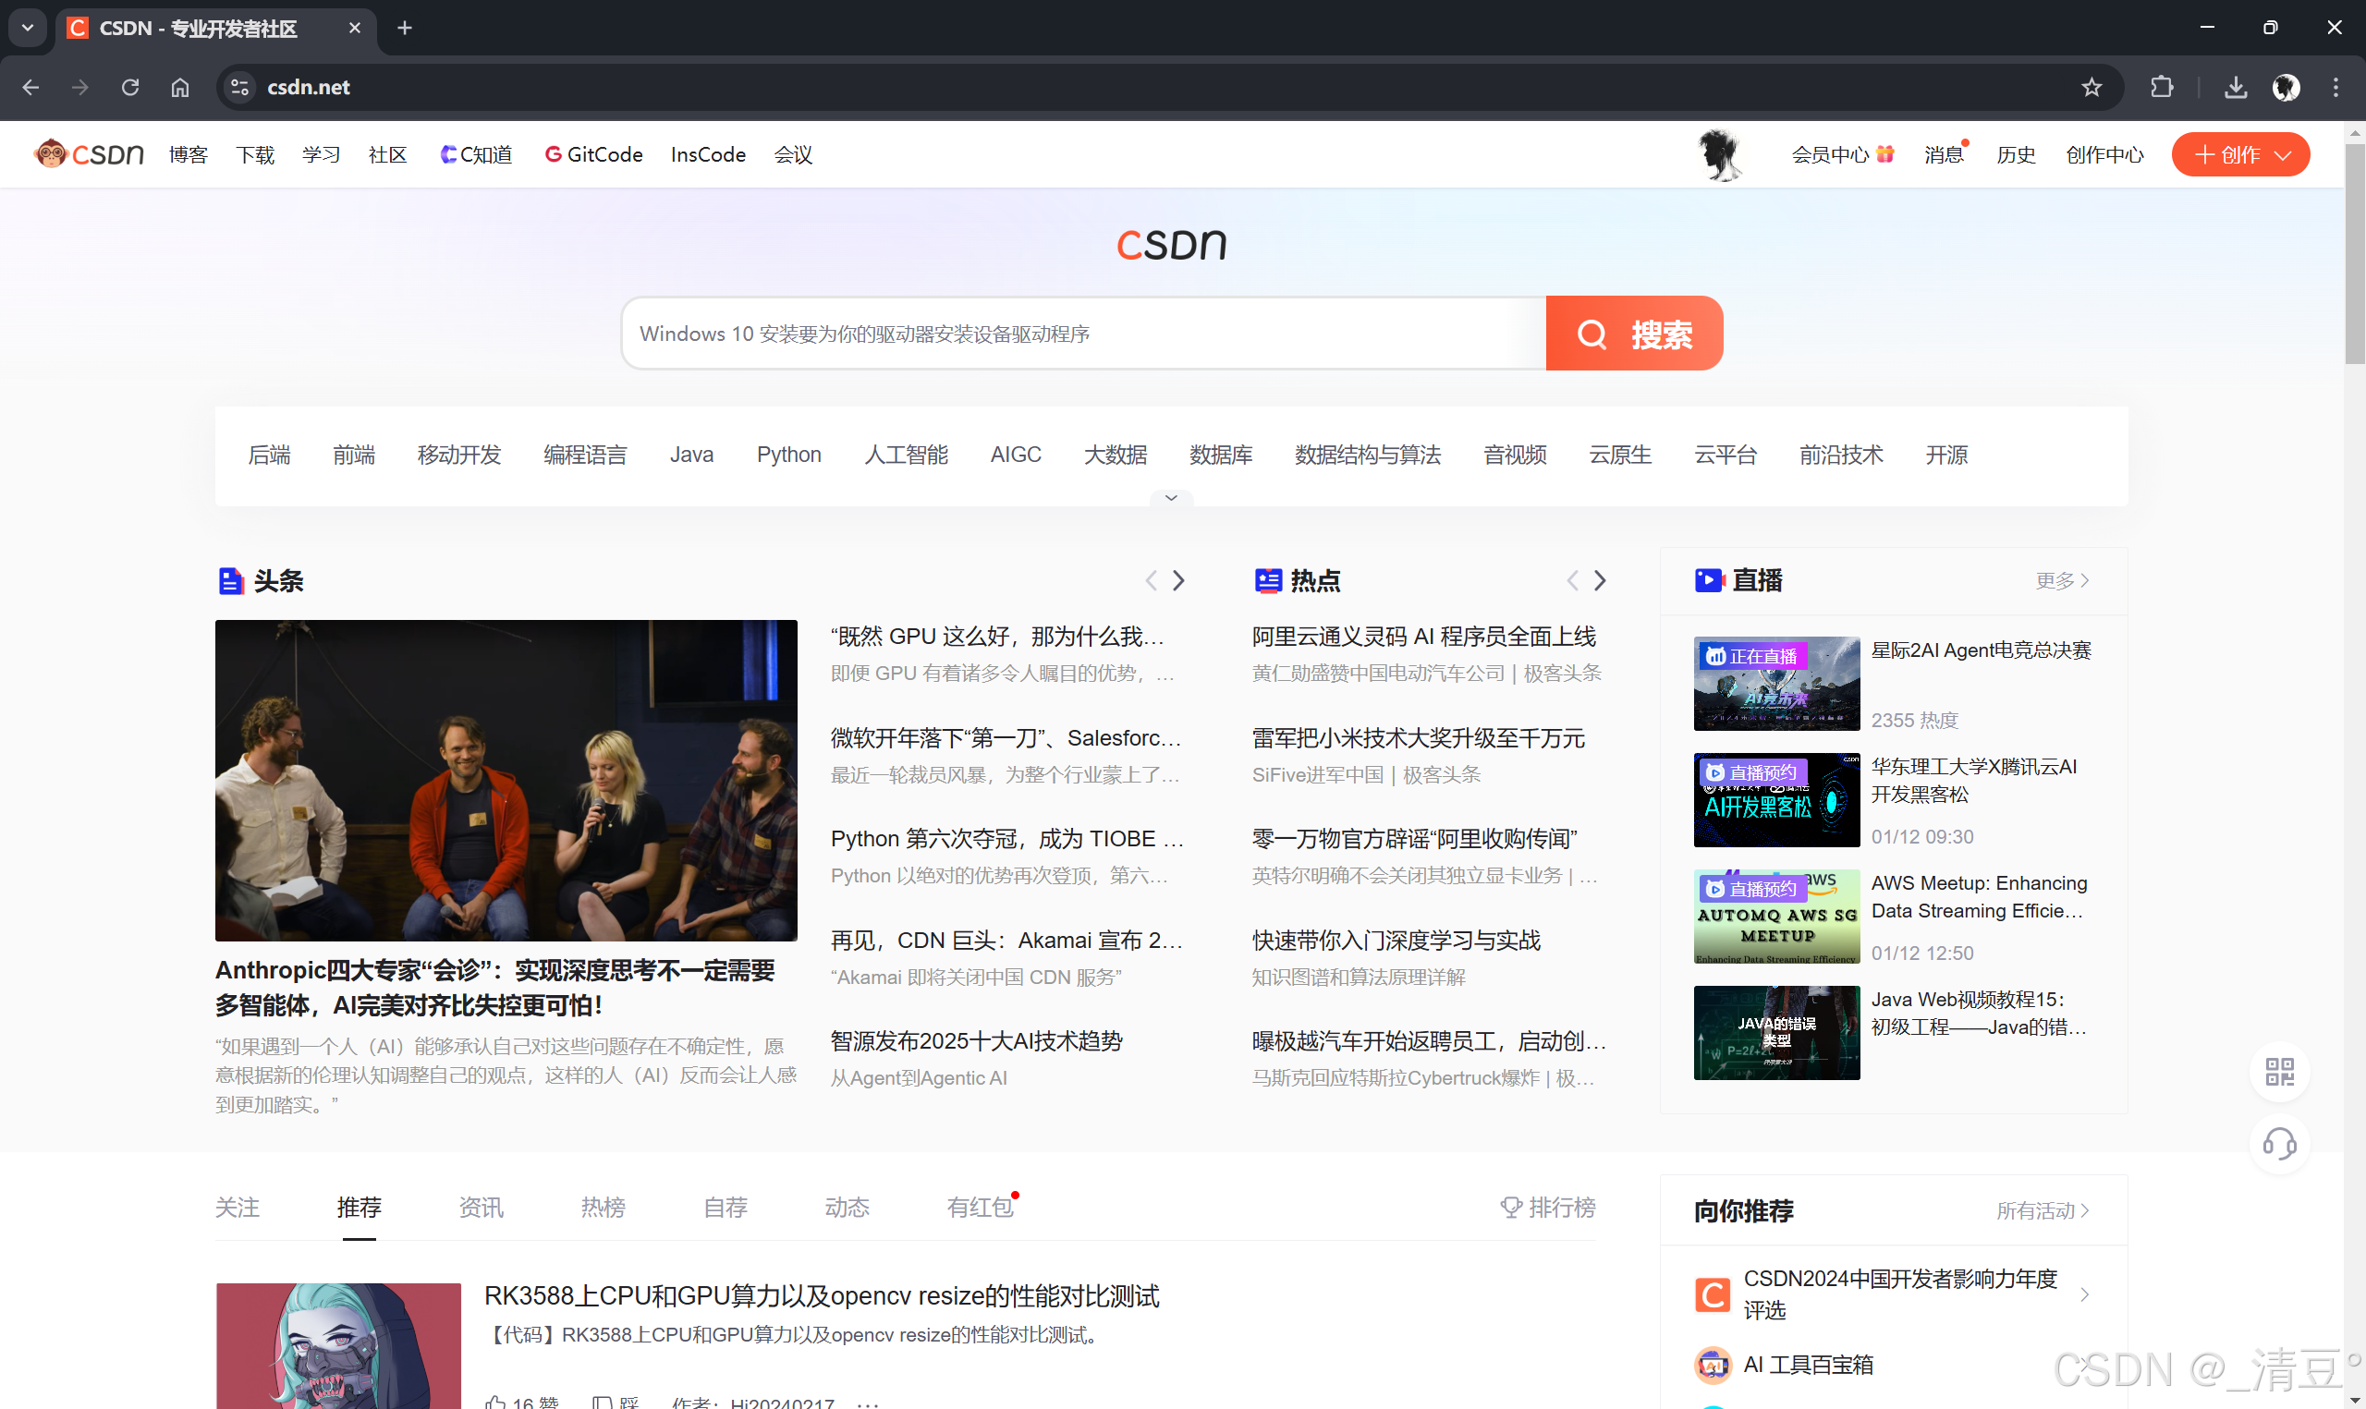Open AI 工具百宝箱 recommendation
This screenshot has width=2366, height=1409.
(x=1808, y=1365)
